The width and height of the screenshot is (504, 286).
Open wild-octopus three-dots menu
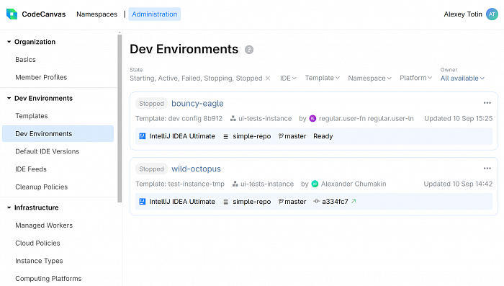pyautogui.click(x=487, y=169)
